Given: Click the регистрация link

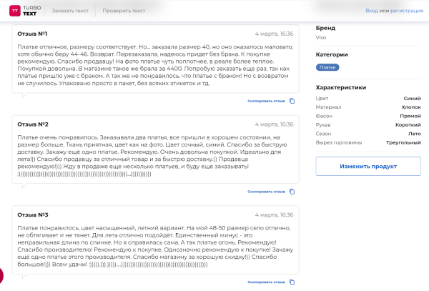Looking at the screenshot, I should pos(406,11).
